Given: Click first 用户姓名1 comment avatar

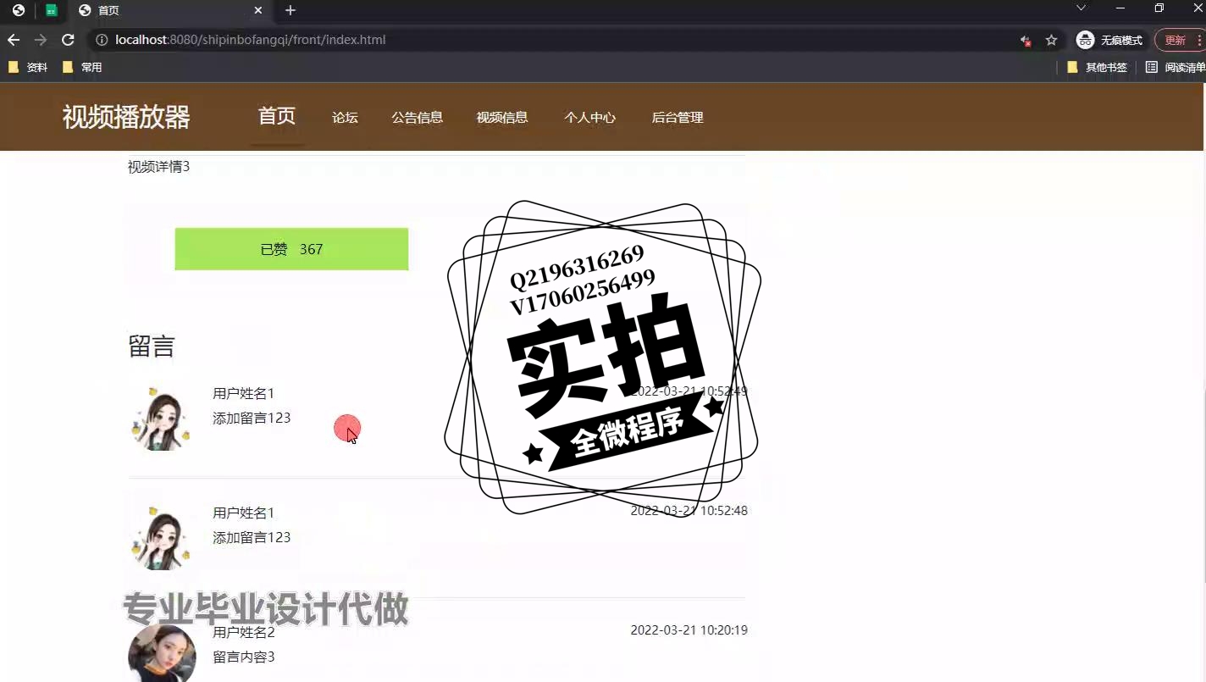Looking at the screenshot, I should 161,419.
